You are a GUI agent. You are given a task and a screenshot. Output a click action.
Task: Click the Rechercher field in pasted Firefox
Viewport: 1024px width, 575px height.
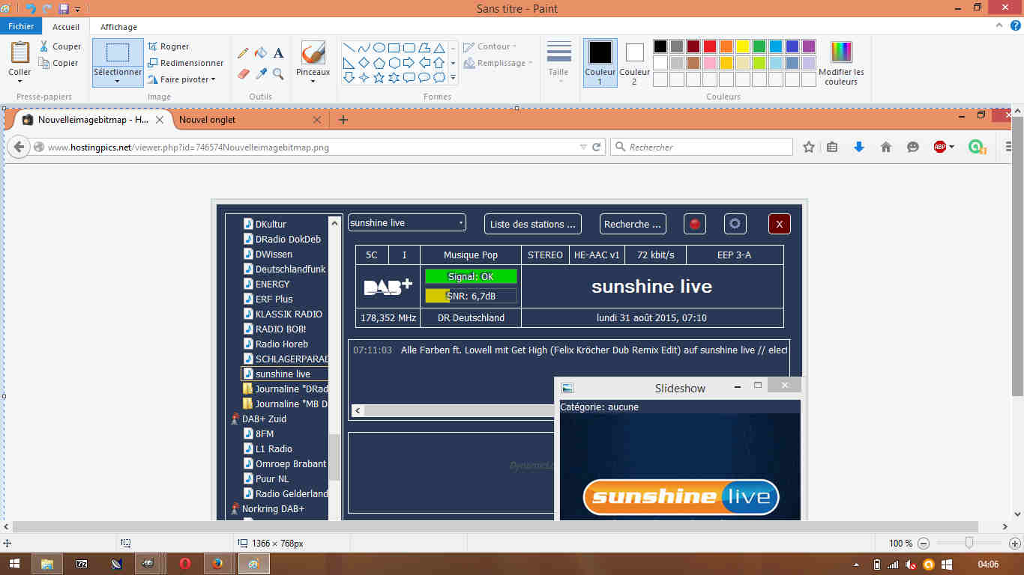702,147
